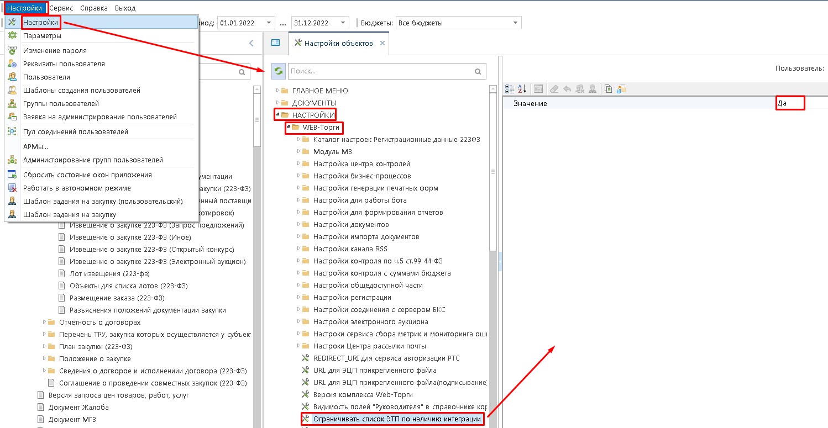Select Документ Жалоба in left tree
The width and height of the screenshot is (828, 428).
click(x=78, y=407)
